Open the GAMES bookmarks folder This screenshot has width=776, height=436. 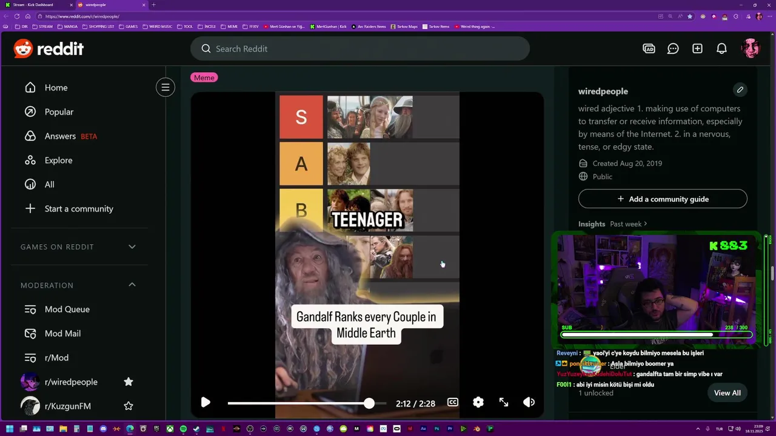point(129,27)
